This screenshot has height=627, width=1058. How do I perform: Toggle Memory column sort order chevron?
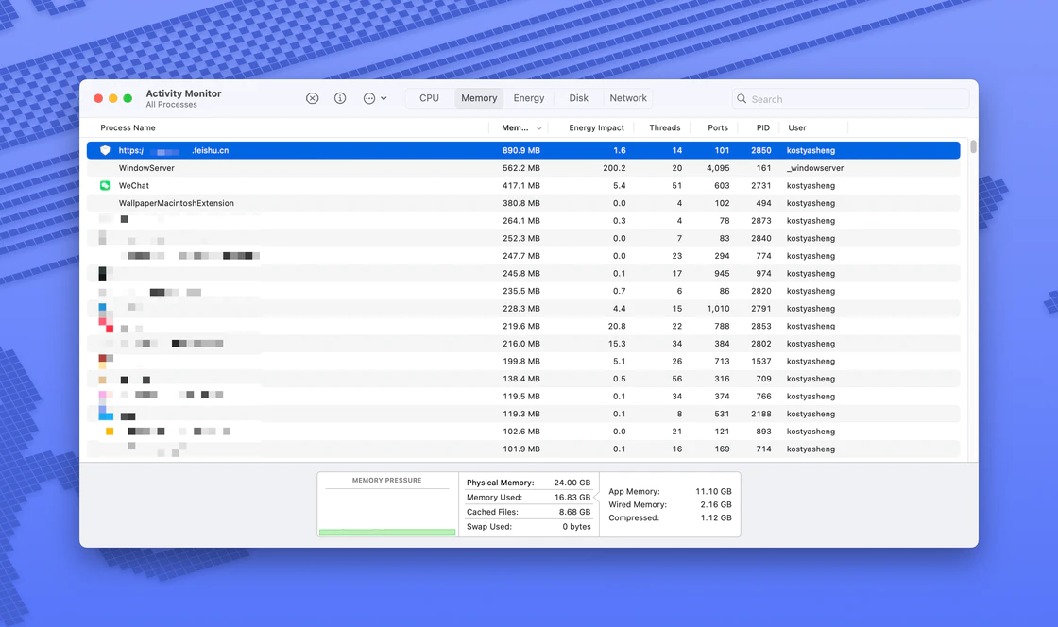click(539, 128)
